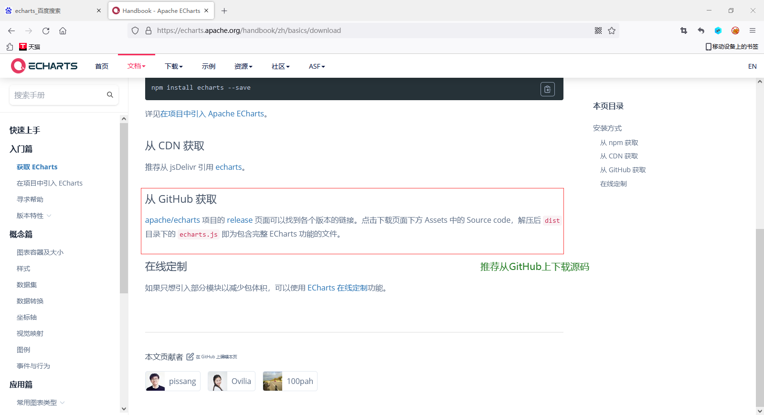Jump to 在线定制 in page contents
Image resolution: width=764 pixels, height=415 pixels.
(613, 184)
